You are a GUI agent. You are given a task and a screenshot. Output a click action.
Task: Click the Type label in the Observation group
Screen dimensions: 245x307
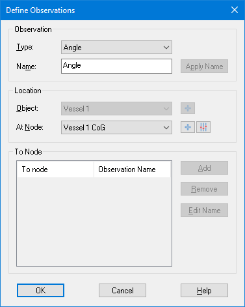(25, 47)
